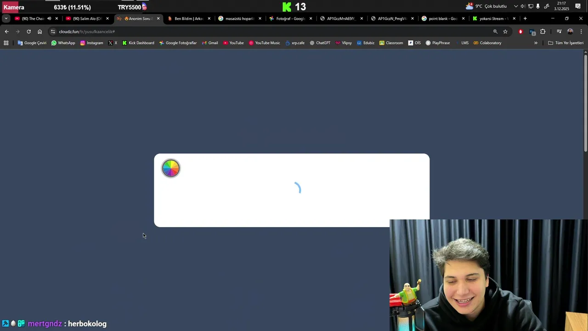
Task: Open the ChatGPT bookmark
Action: [320, 43]
